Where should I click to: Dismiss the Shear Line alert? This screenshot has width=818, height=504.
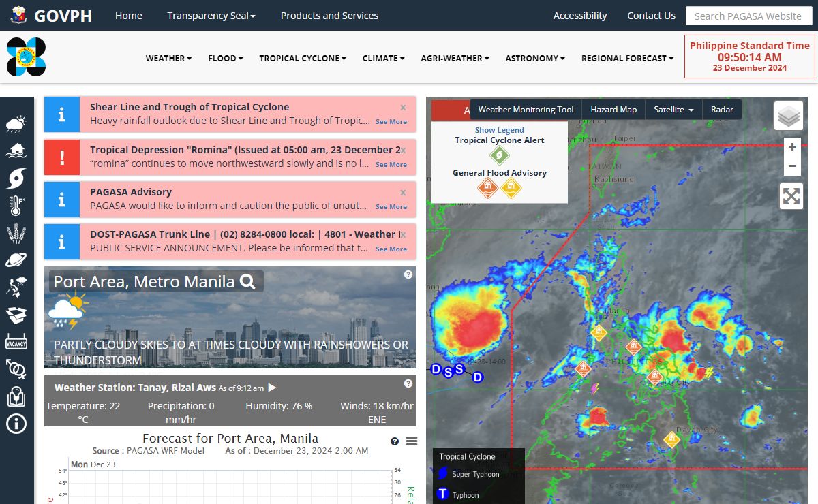tap(403, 107)
